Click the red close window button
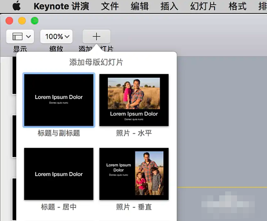The width and height of the screenshot is (267, 221). pos(9,21)
